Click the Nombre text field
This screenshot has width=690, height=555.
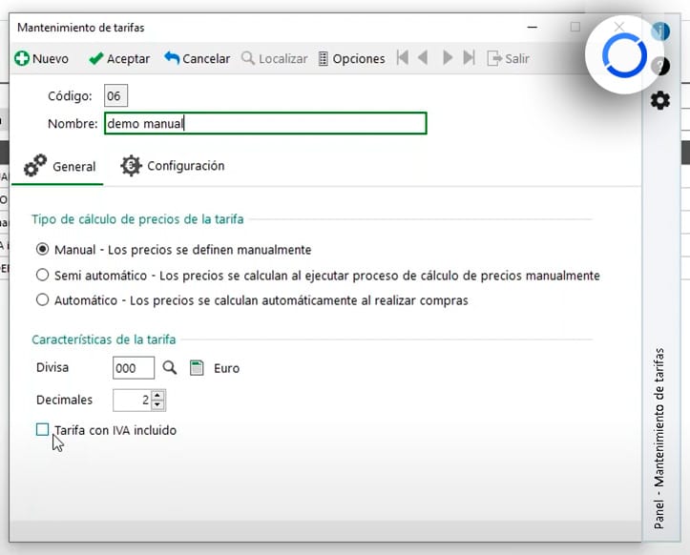pos(265,124)
